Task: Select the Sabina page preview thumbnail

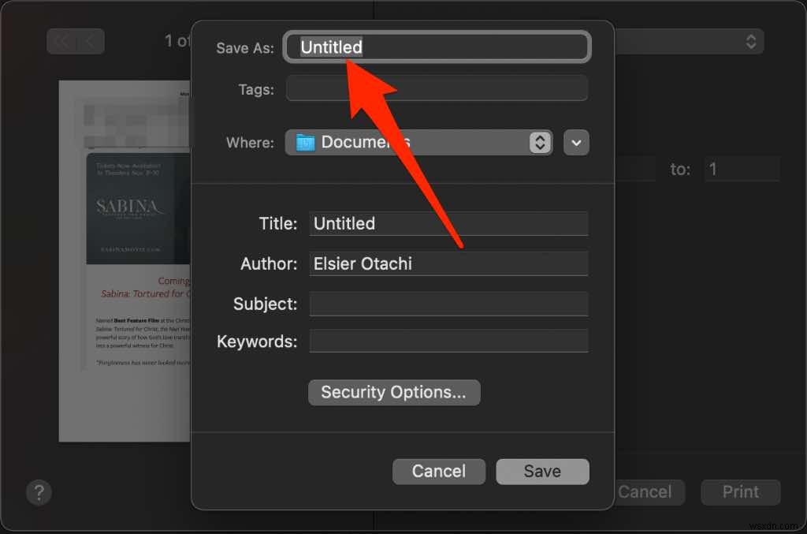Action: coord(125,261)
